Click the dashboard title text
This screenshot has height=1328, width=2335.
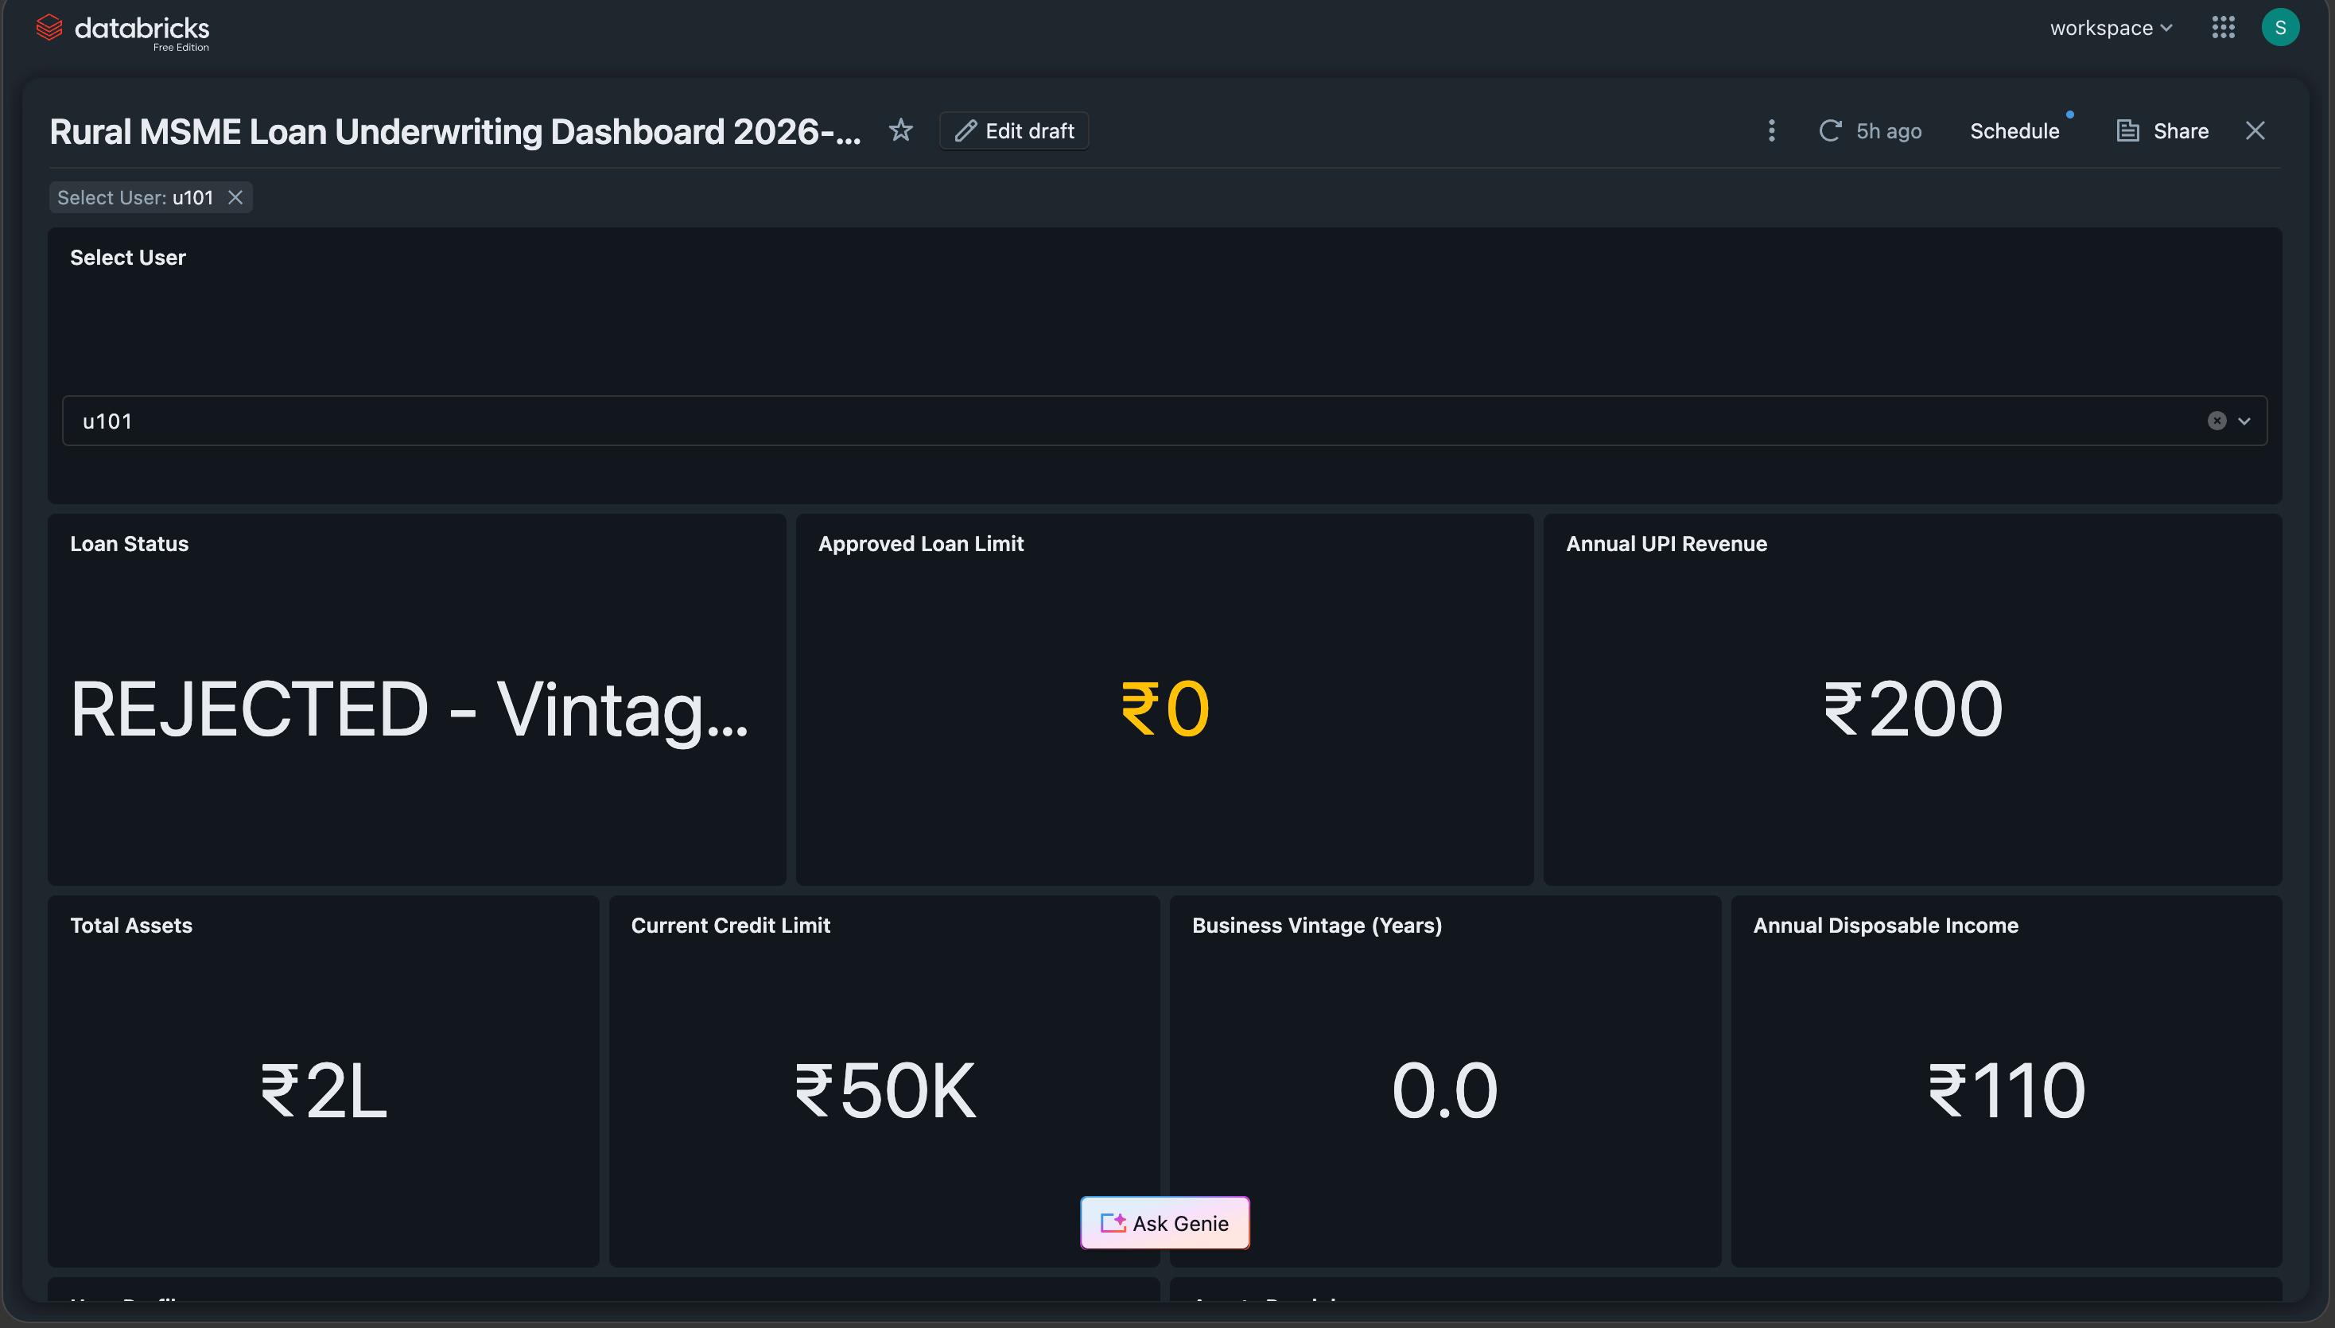[x=455, y=131]
